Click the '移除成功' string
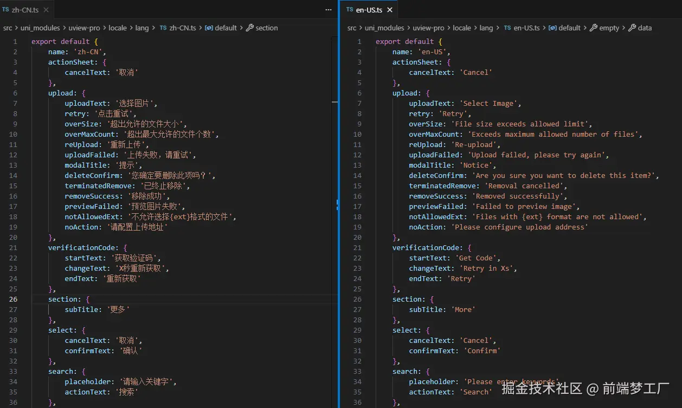The height and width of the screenshot is (408, 682). [146, 196]
